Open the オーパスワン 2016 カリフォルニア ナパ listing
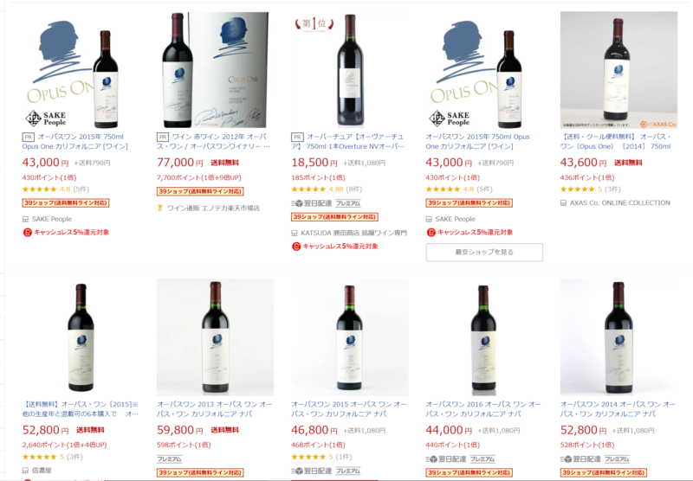The height and width of the screenshot is (481, 693). [483, 409]
